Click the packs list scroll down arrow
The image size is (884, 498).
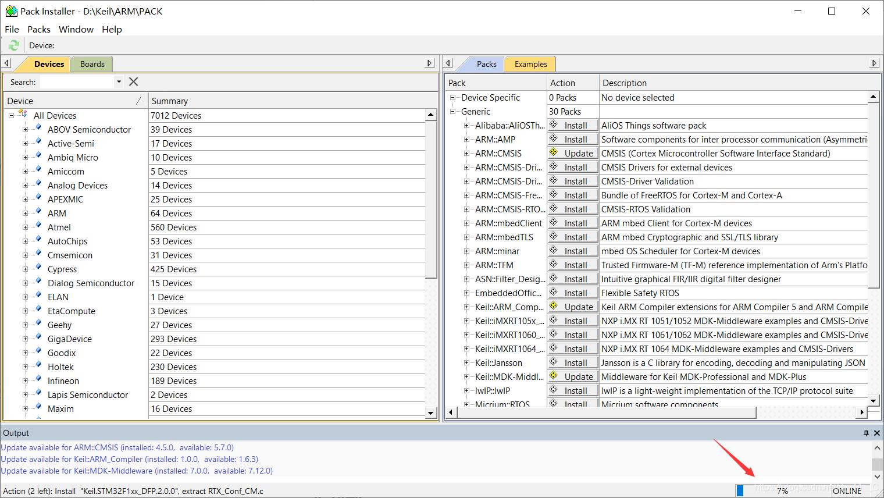(x=873, y=401)
